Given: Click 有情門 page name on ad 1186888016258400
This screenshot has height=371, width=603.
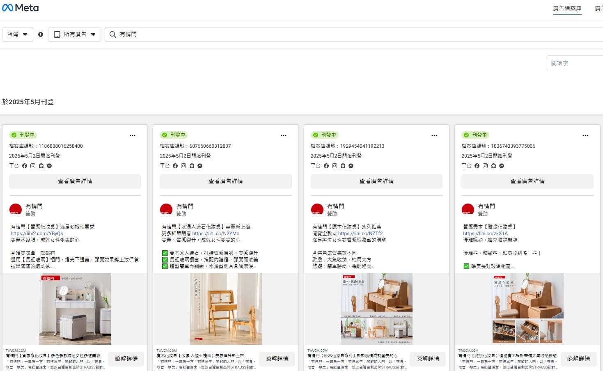Looking at the screenshot, I should [34, 206].
